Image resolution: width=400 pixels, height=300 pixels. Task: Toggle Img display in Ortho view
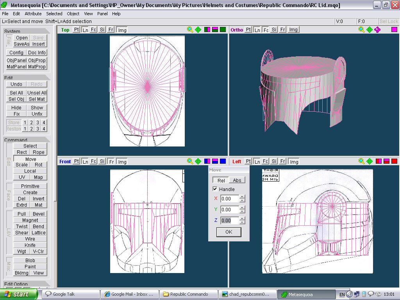293,30
